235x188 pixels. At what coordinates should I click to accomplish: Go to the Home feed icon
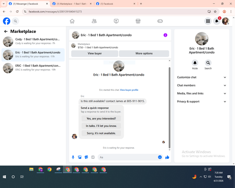coord(72,21)
